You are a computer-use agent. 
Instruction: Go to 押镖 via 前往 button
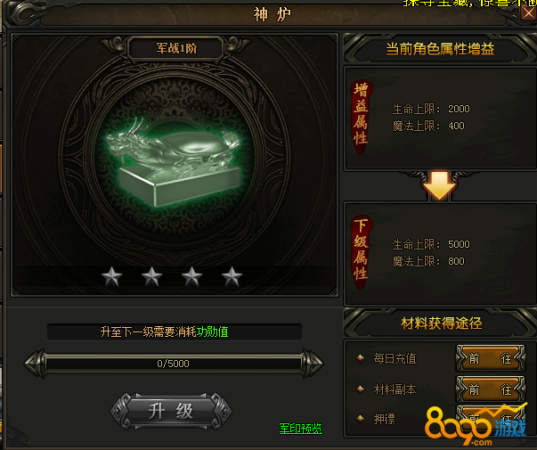click(491, 418)
